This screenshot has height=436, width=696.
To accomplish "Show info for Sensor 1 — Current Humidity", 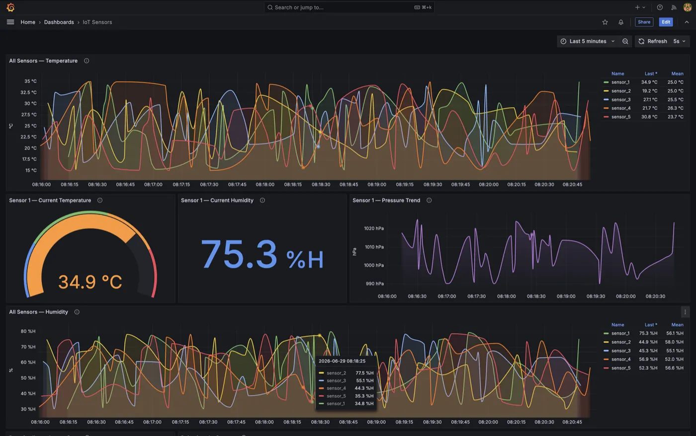I will [262, 200].
